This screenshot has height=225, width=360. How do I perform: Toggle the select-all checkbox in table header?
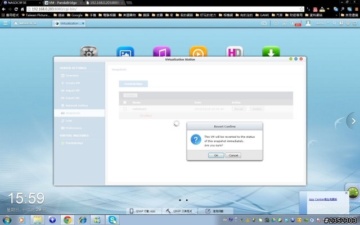point(125,102)
